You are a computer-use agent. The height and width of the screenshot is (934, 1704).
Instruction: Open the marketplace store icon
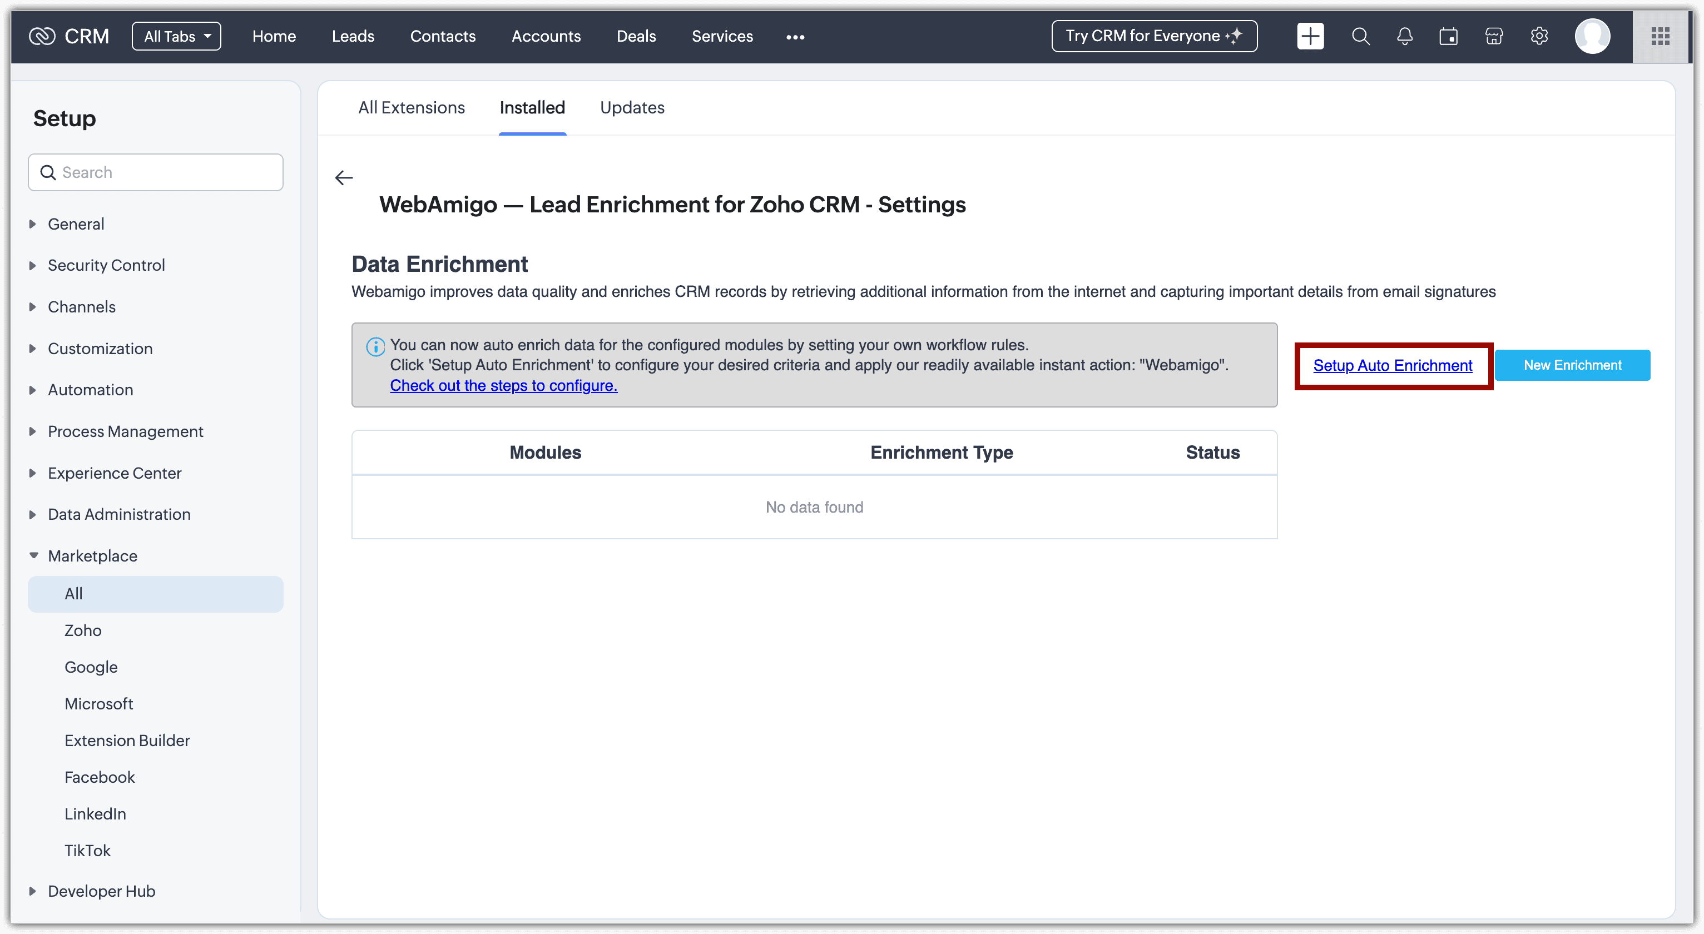tap(1494, 36)
